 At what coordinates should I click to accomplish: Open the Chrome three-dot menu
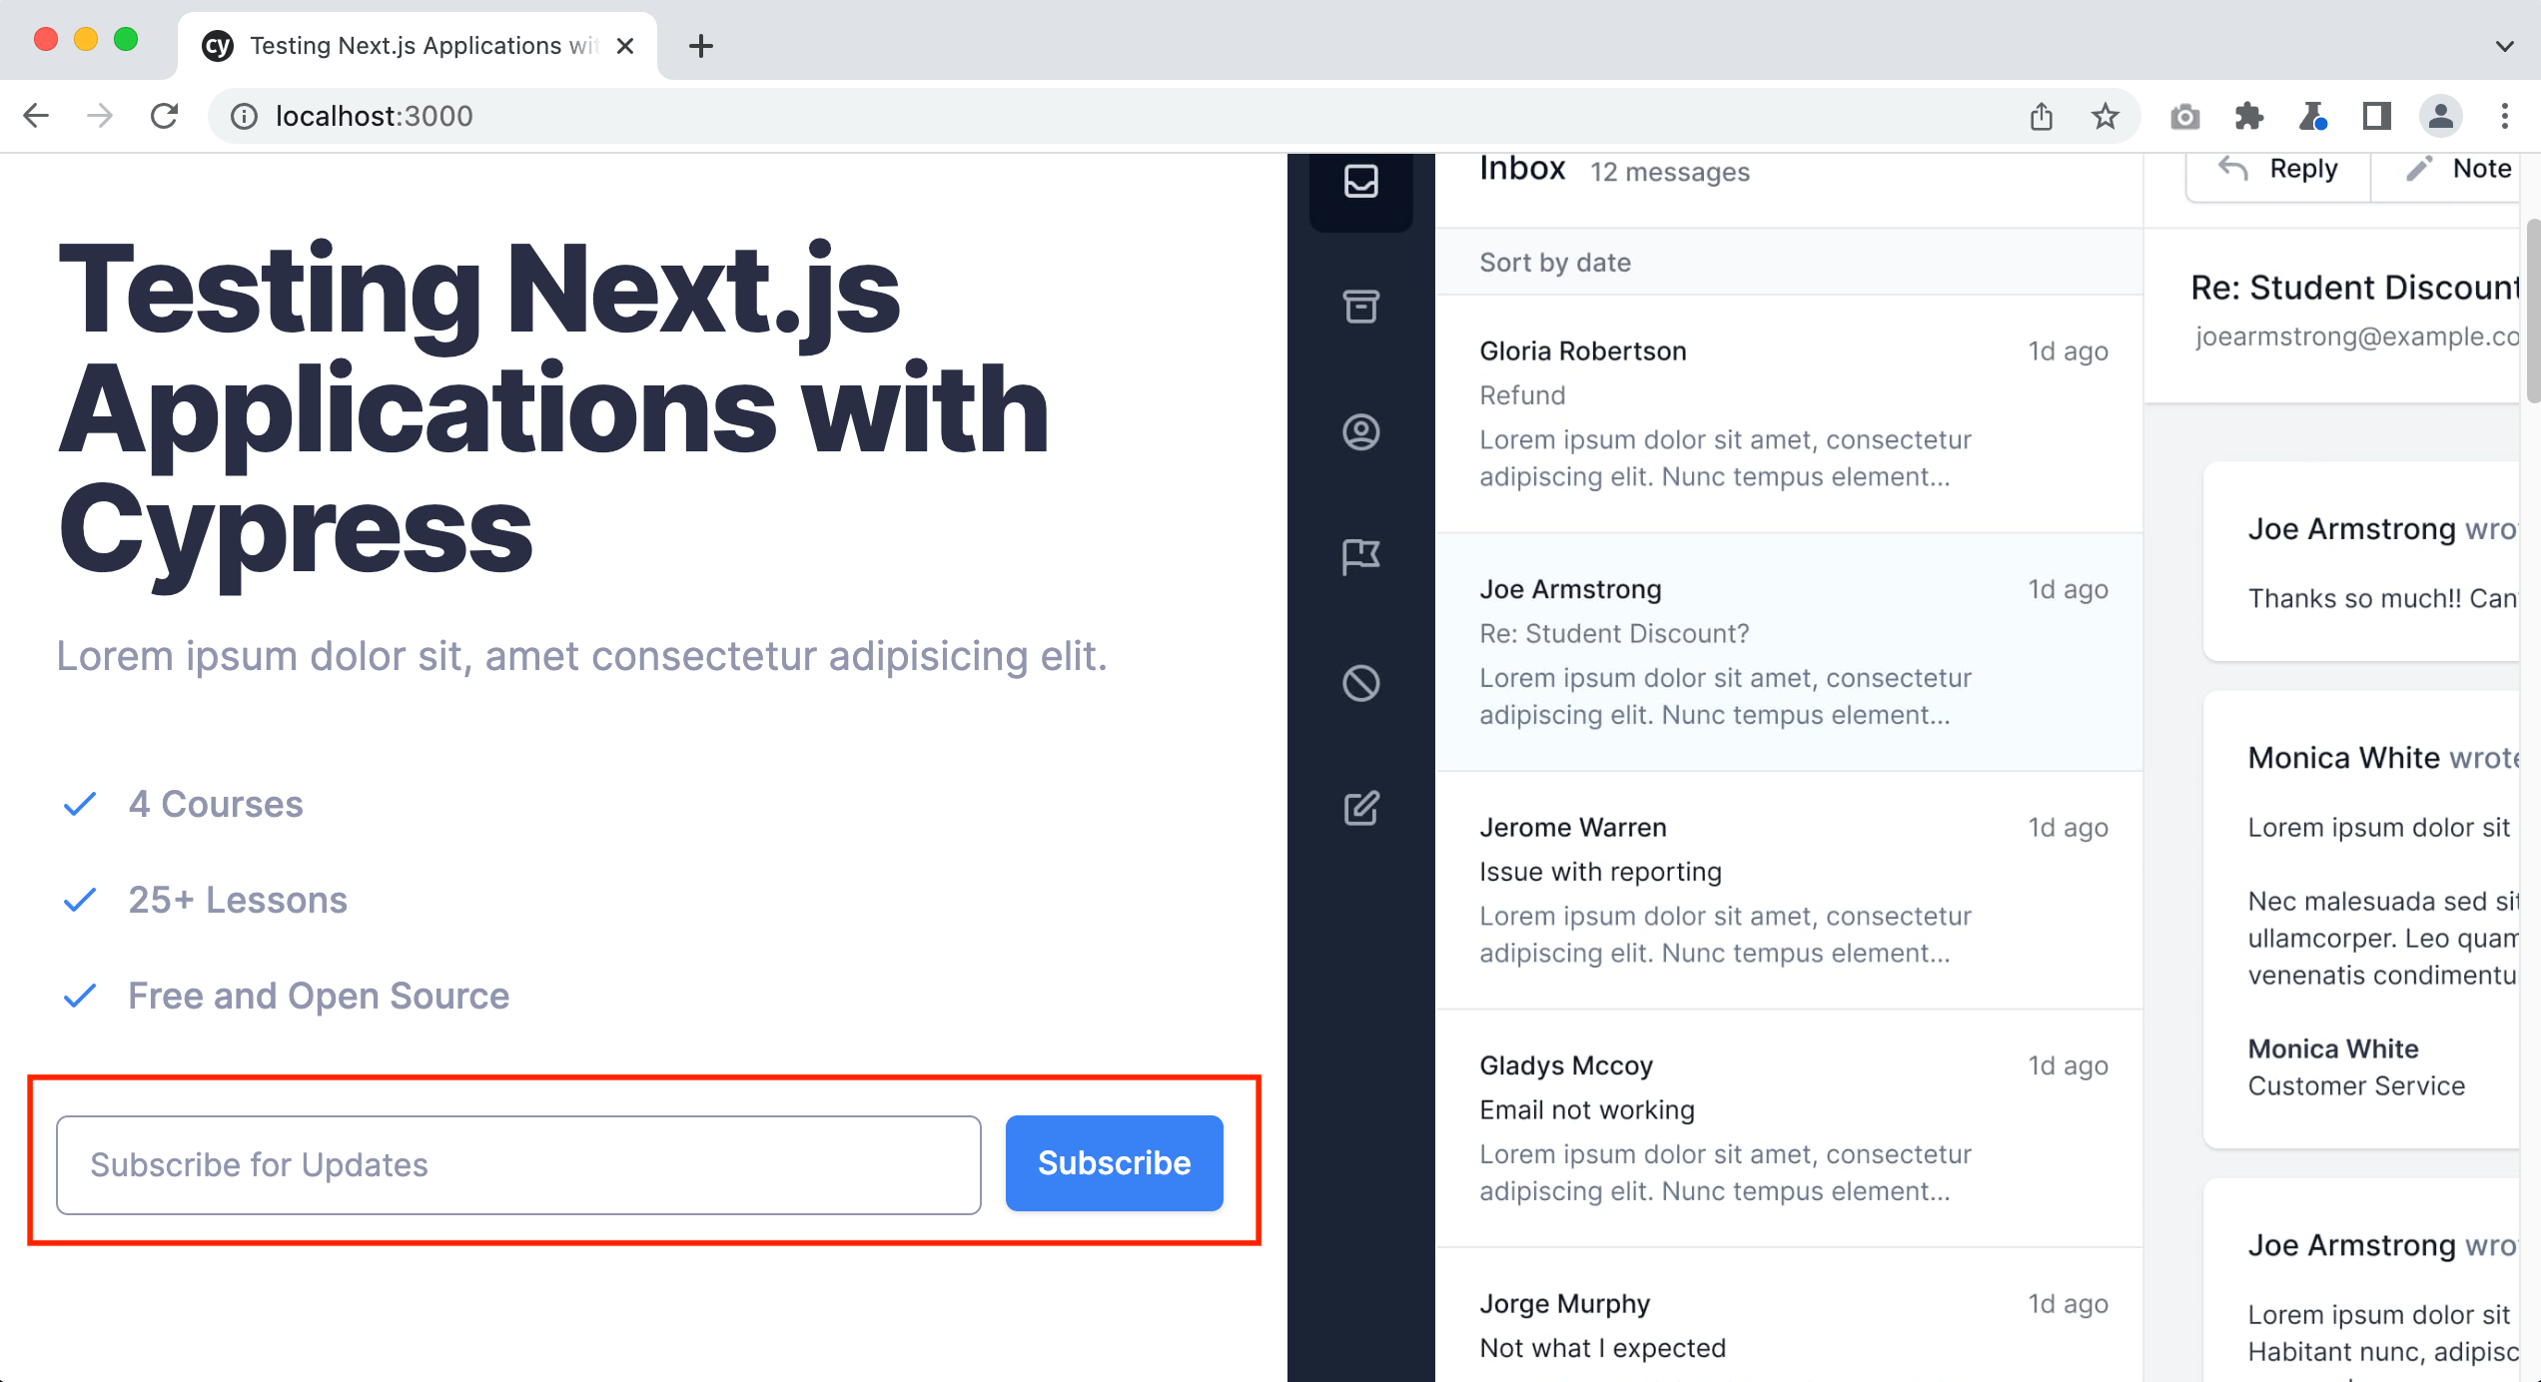[2505, 116]
